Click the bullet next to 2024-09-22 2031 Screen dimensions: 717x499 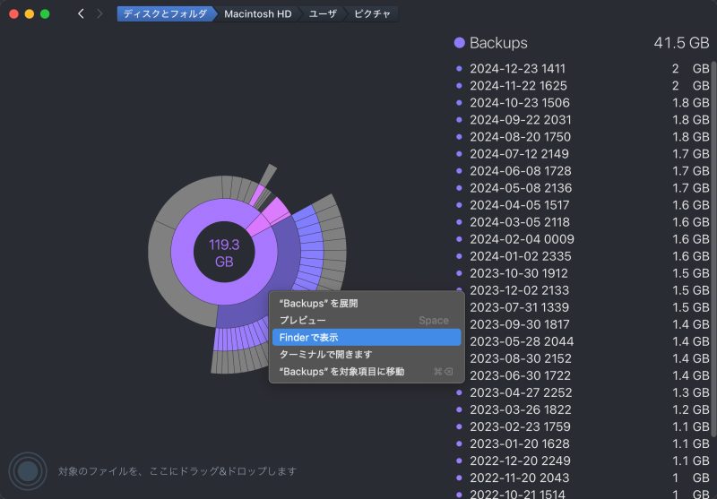(460, 120)
